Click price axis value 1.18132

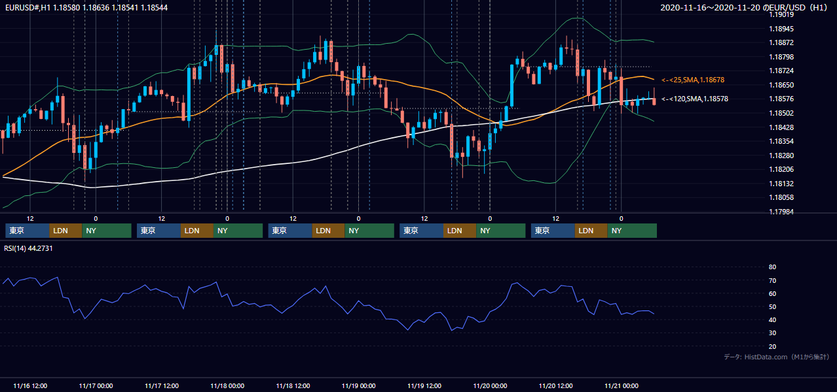pos(781,184)
